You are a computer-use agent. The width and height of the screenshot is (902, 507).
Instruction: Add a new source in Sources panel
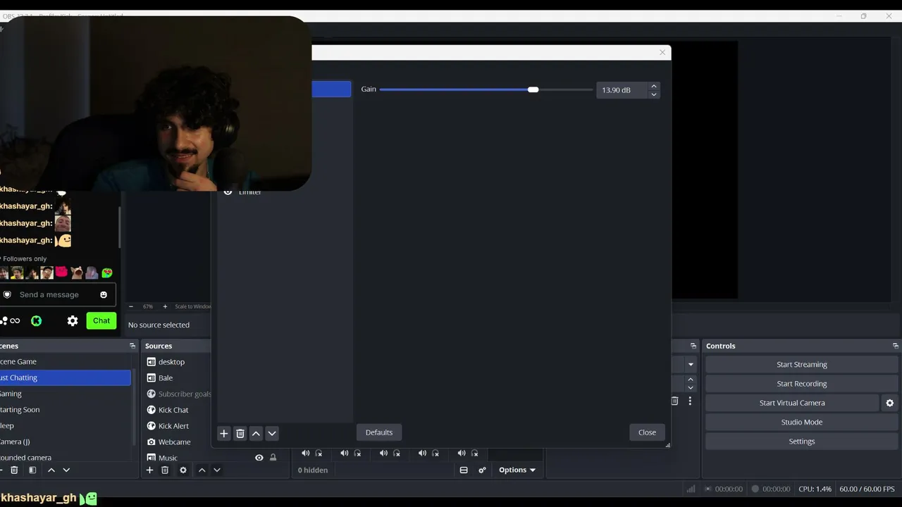click(149, 470)
